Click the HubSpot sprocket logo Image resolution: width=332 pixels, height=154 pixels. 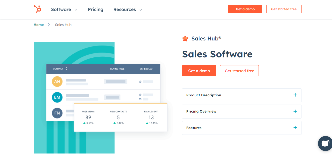pyautogui.click(x=37, y=9)
